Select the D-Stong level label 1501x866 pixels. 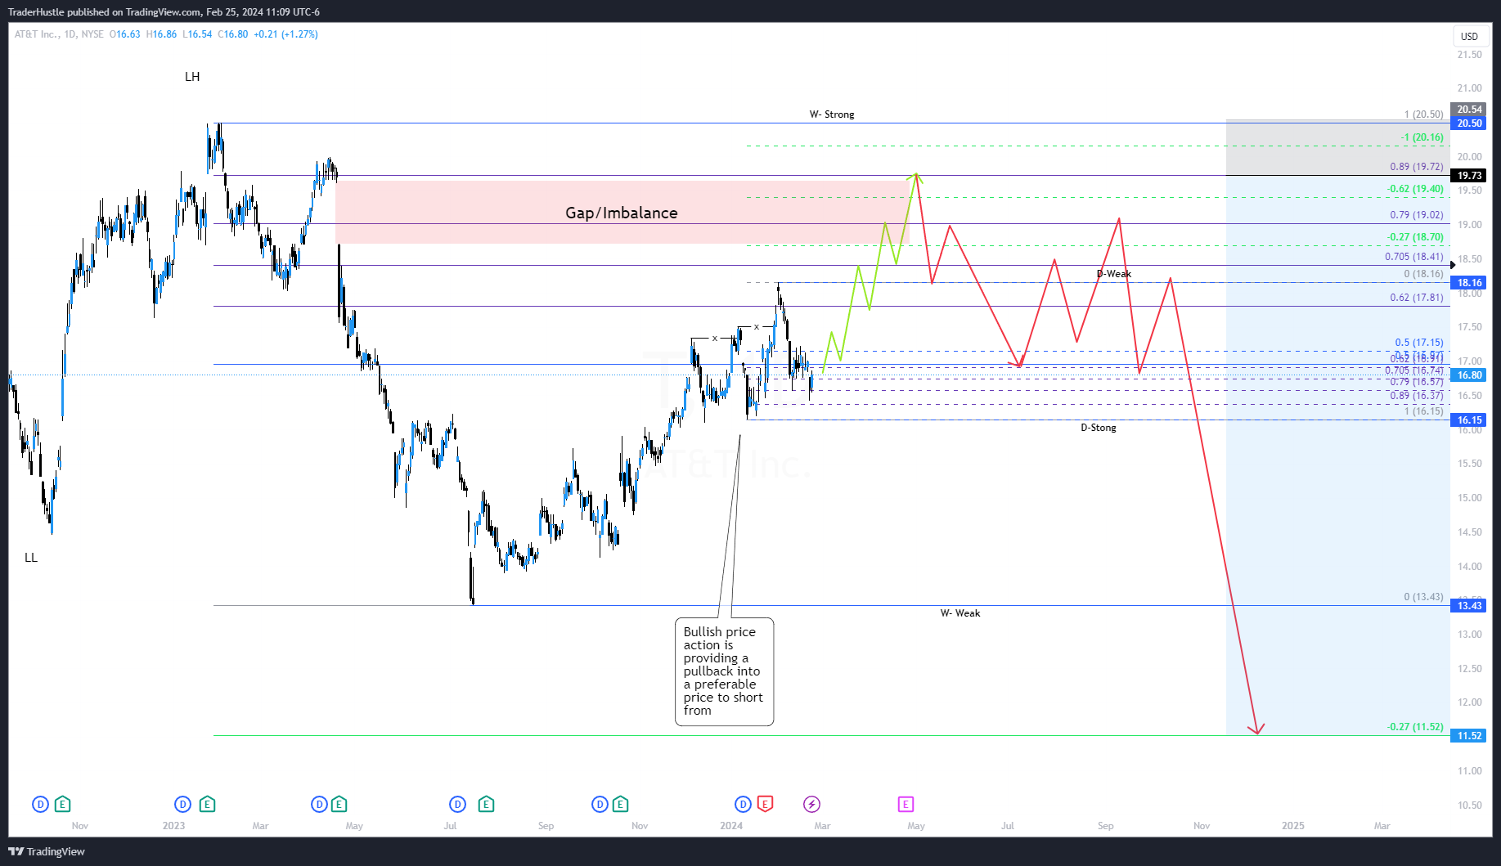pos(1099,428)
